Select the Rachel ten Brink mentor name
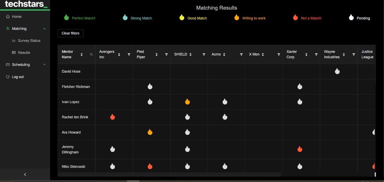 pyautogui.click(x=75, y=117)
